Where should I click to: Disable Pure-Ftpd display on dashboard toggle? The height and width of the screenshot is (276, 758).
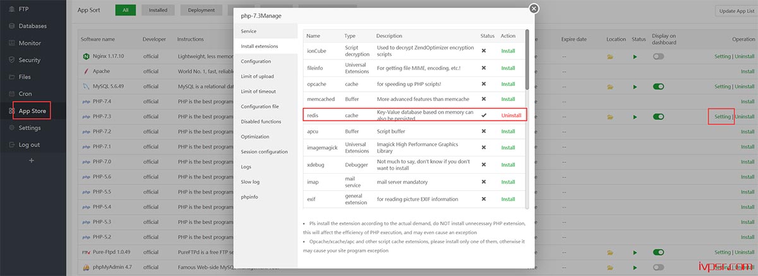[659, 253]
